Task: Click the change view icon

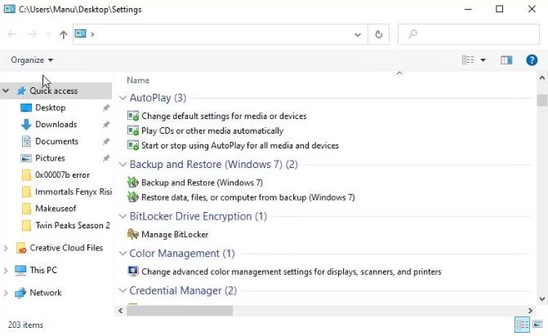Action: (468, 60)
